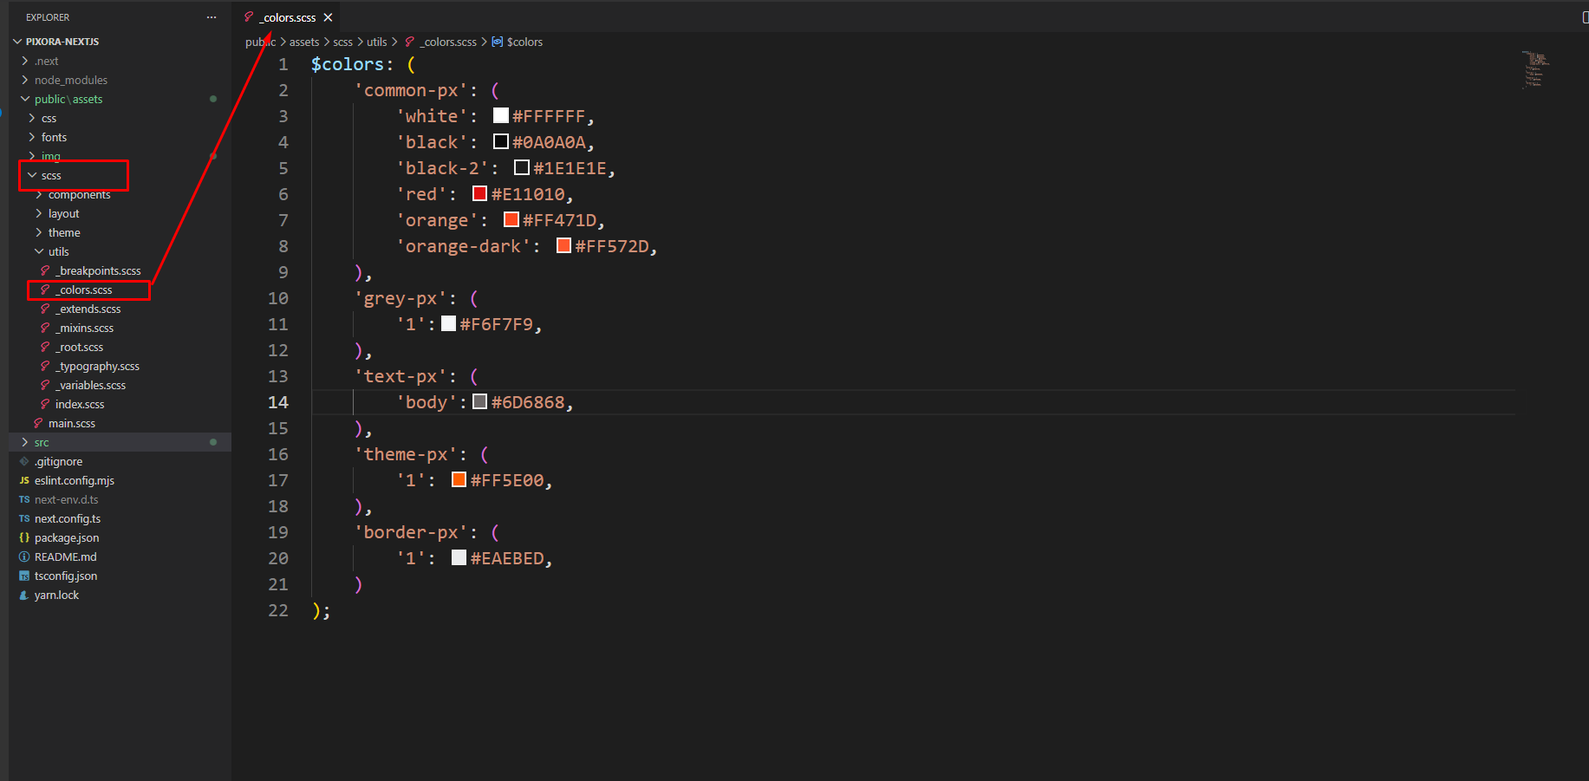Click the minimap code preview
1589x781 pixels.
1535,69
